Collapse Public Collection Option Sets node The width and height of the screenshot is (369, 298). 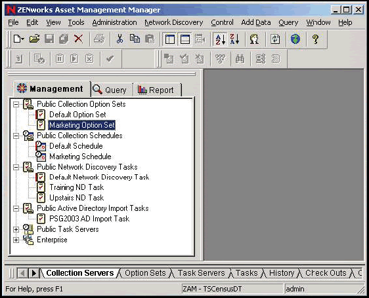click(x=16, y=104)
